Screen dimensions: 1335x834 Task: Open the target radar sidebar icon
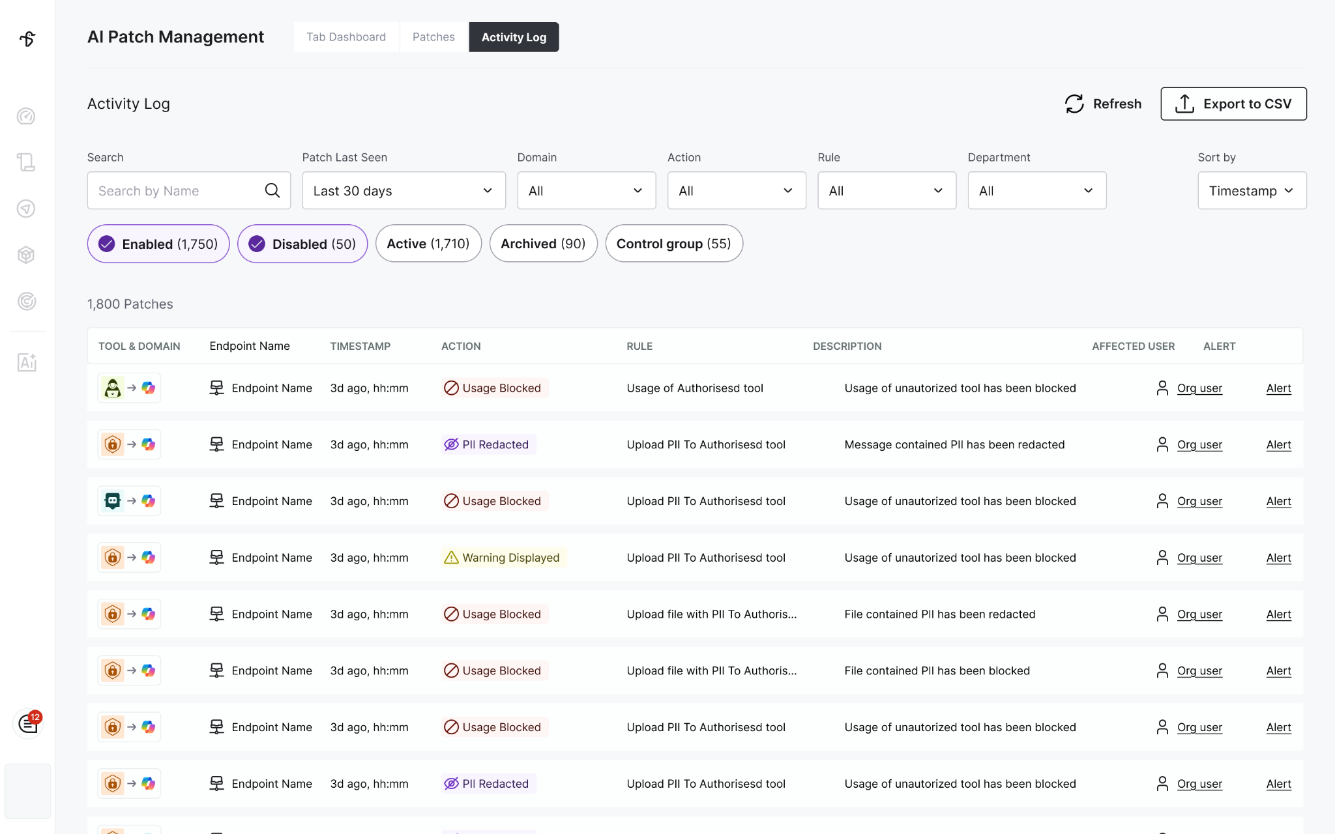tap(26, 301)
